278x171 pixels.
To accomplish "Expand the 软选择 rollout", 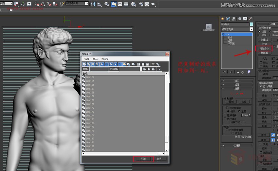I will pyautogui.click(x=237, y=145).
